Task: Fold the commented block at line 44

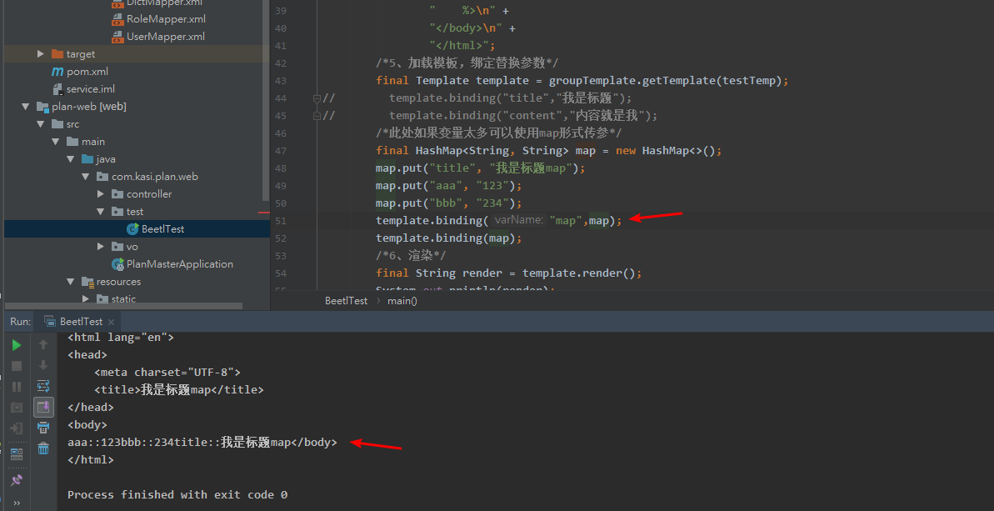Action: pos(317,98)
